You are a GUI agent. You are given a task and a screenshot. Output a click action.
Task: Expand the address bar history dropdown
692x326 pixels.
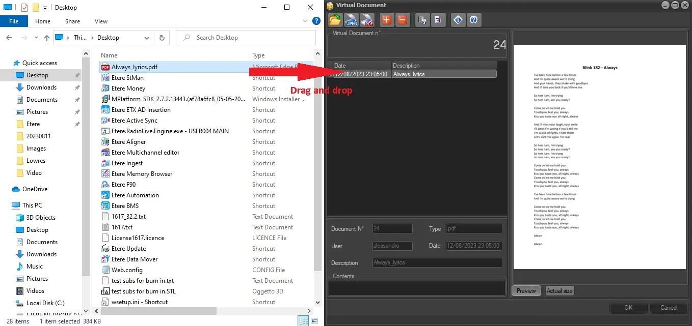tap(147, 38)
